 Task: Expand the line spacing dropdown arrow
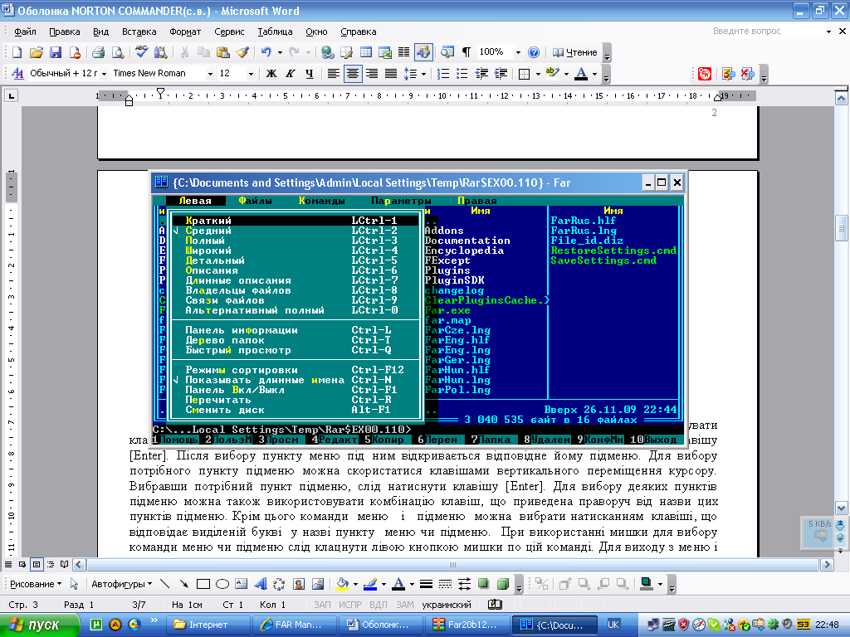click(423, 74)
